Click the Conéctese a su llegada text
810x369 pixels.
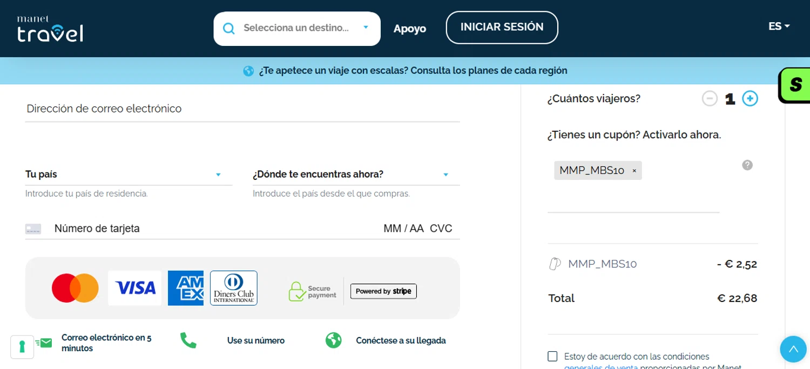point(401,341)
